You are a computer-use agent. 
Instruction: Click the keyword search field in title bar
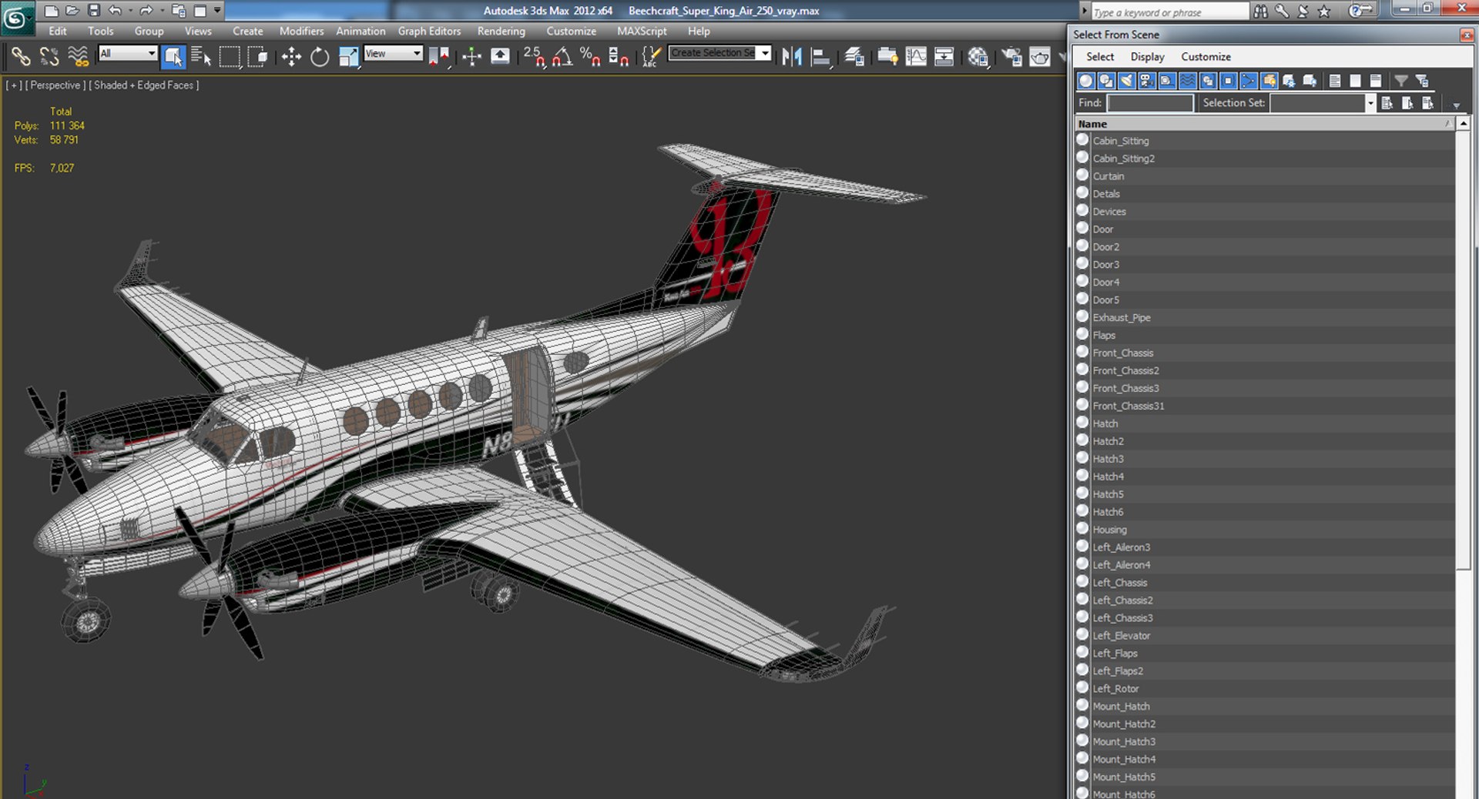[1169, 12]
